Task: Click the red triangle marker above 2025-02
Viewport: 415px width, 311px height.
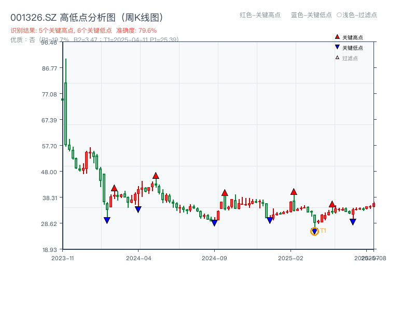Action: (294, 191)
